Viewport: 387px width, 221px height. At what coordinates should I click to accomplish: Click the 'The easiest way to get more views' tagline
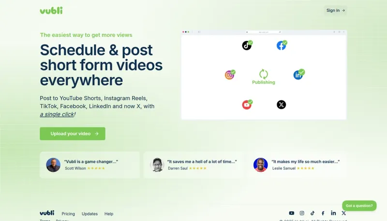coord(86,35)
